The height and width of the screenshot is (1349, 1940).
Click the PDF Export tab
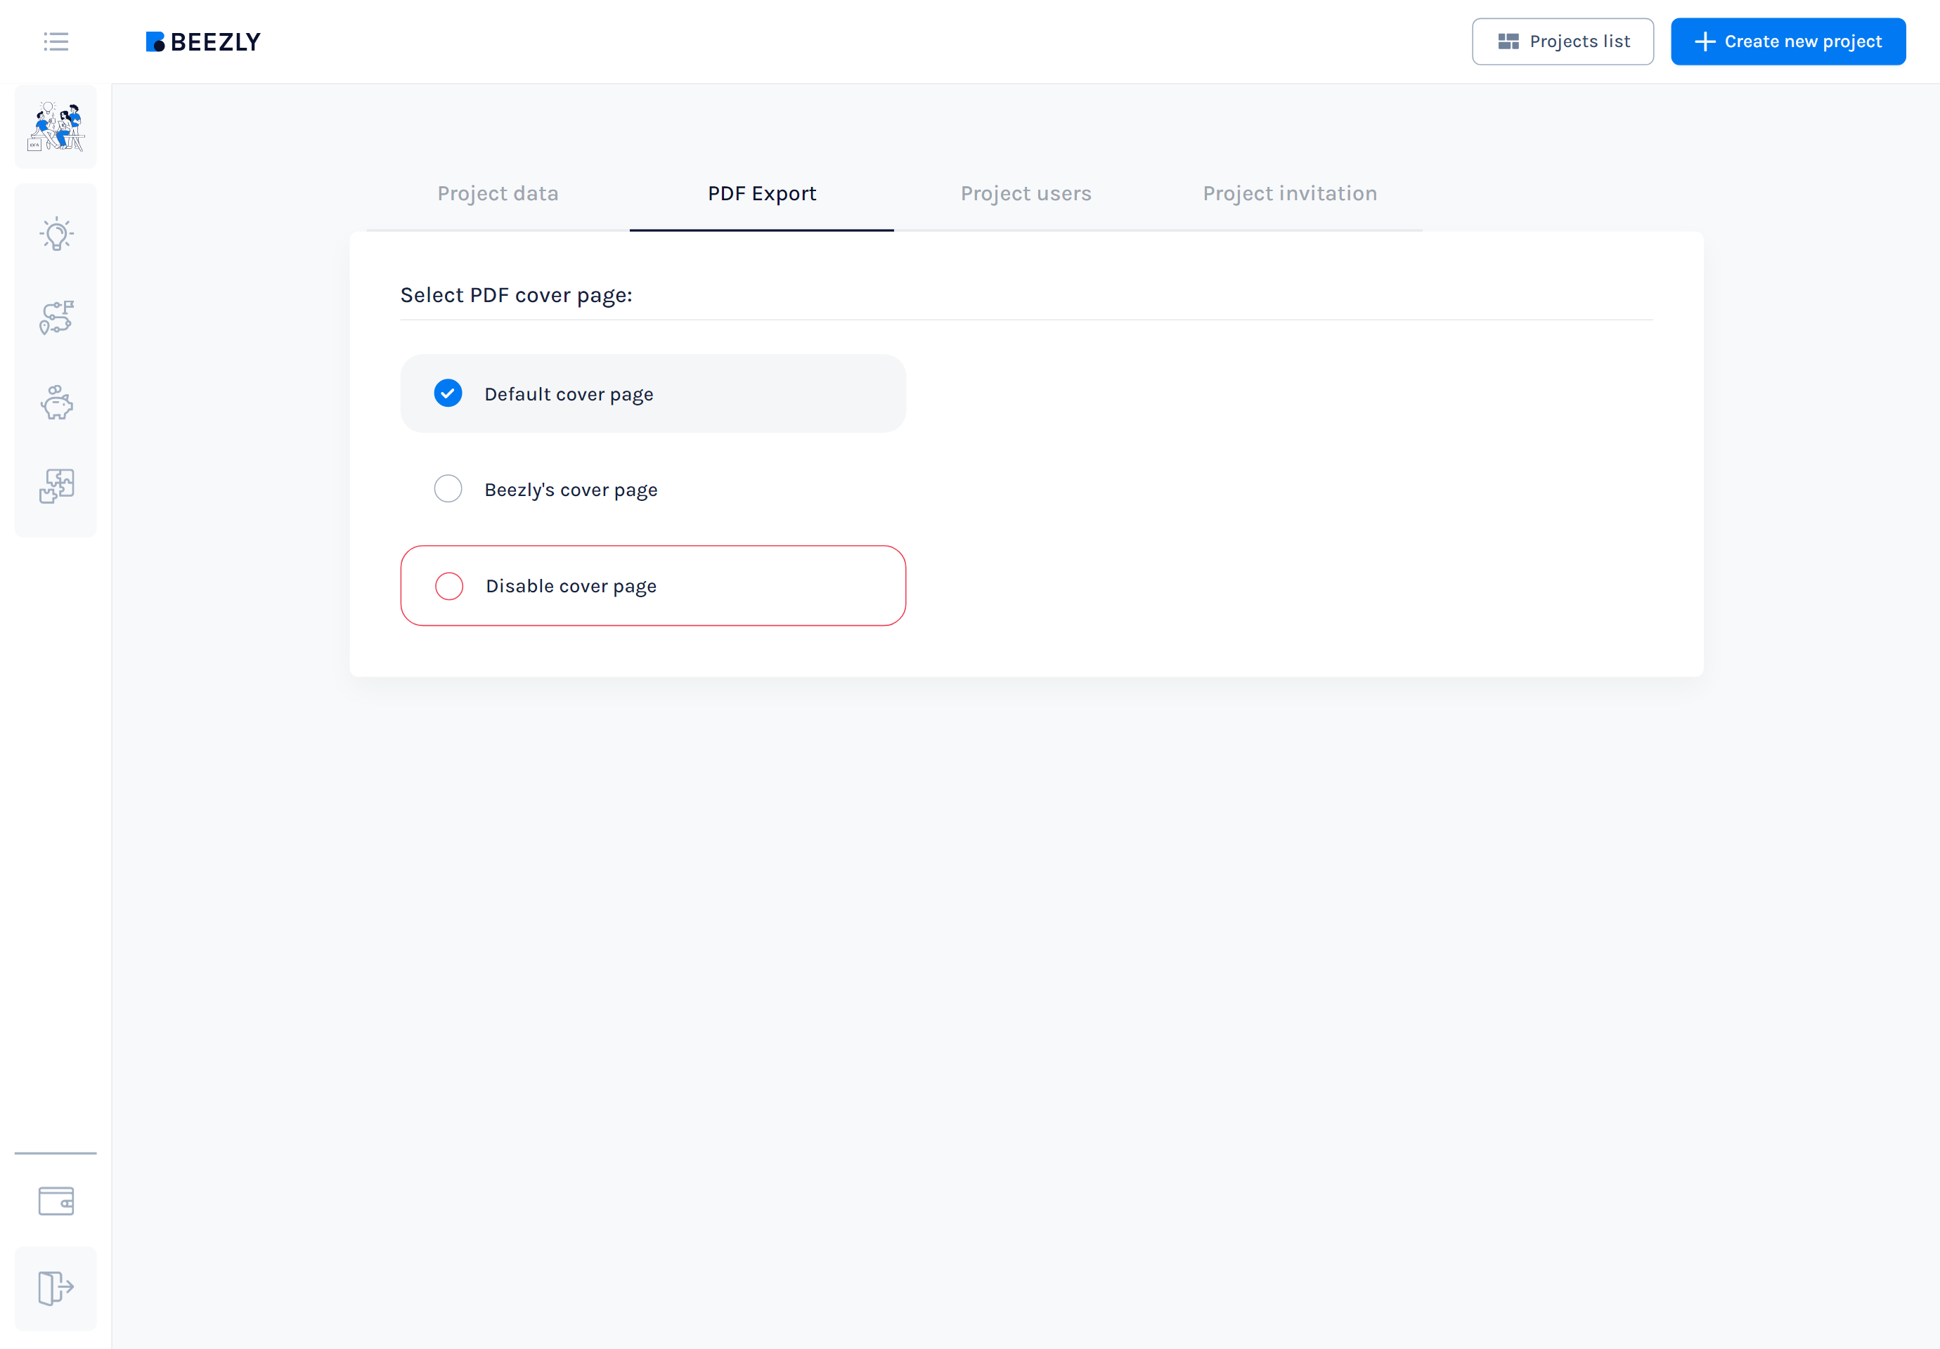point(761,193)
